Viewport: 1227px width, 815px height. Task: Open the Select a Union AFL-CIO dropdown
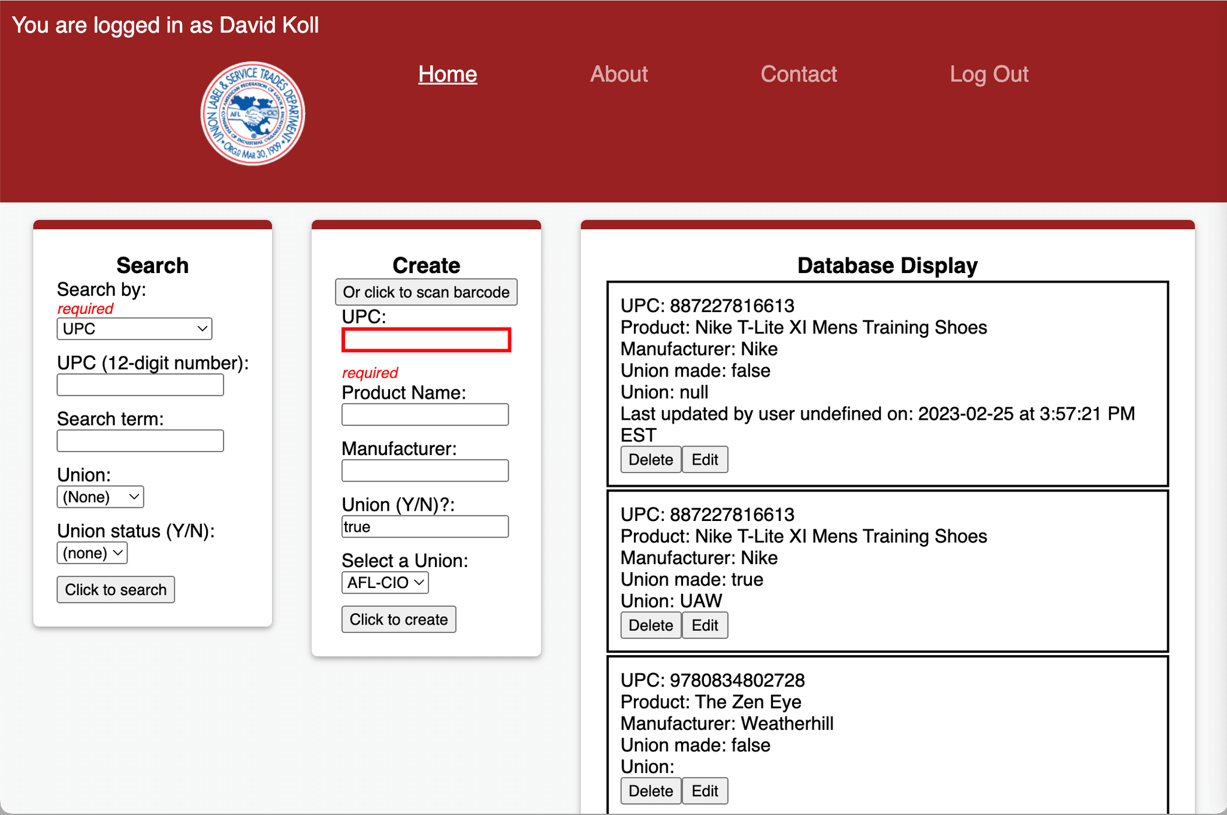pyautogui.click(x=385, y=583)
